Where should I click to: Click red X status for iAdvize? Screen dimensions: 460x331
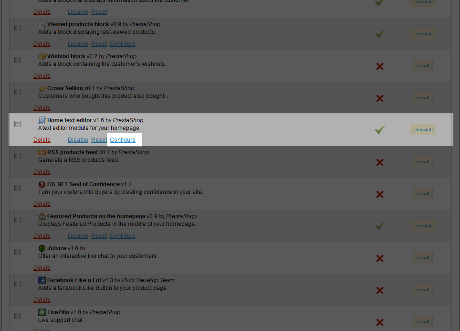point(380,258)
